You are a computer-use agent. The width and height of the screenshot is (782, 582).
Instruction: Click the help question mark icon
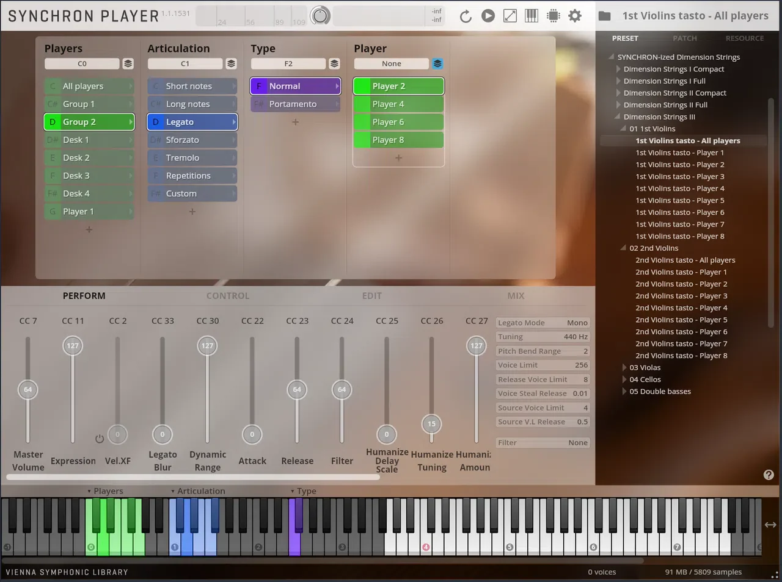769,475
